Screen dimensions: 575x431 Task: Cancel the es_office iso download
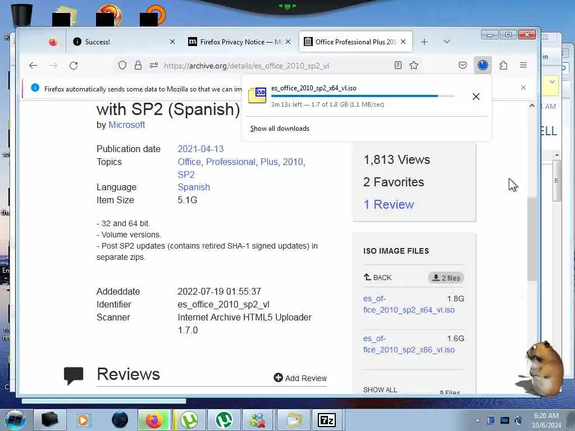476,97
